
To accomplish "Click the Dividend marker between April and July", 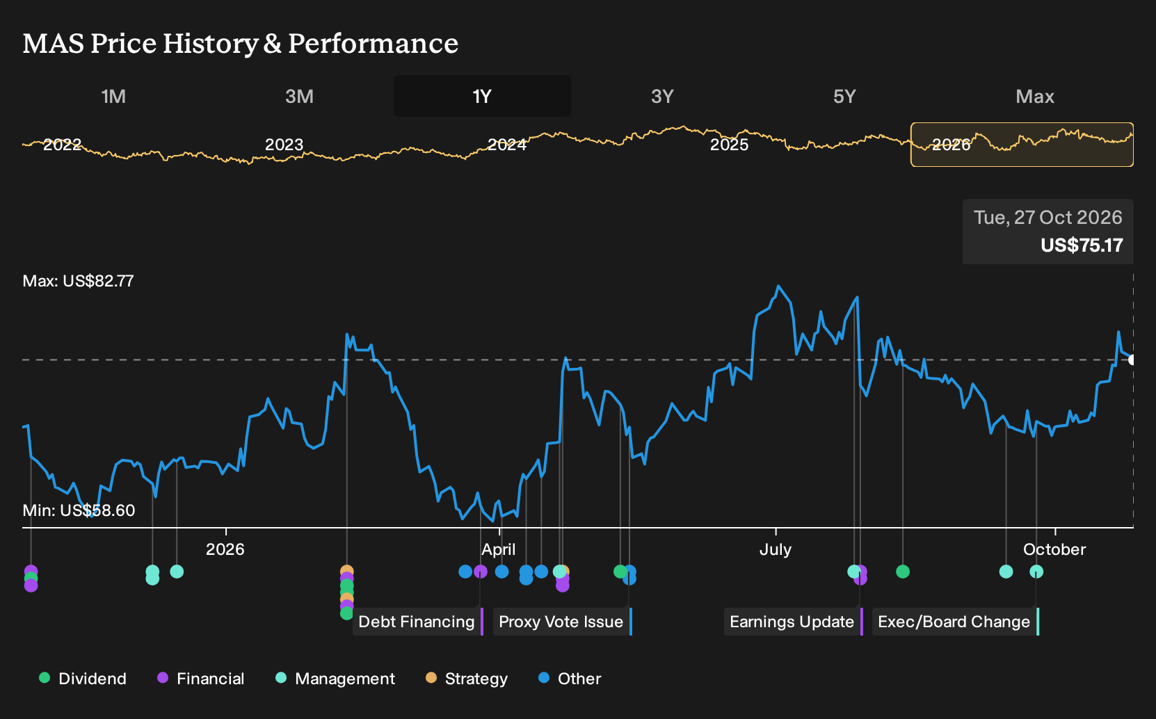I will (620, 572).
